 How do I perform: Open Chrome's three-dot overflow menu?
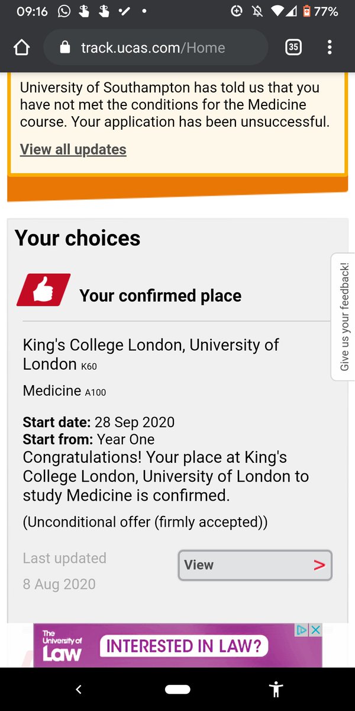pyautogui.click(x=330, y=47)
